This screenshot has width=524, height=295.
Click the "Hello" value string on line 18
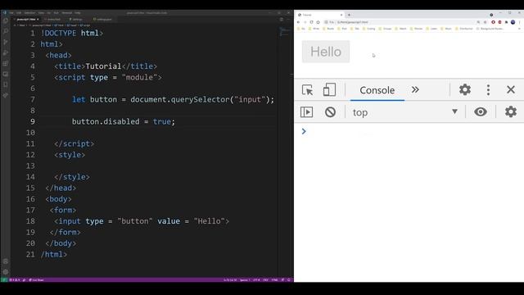point(210,221)
